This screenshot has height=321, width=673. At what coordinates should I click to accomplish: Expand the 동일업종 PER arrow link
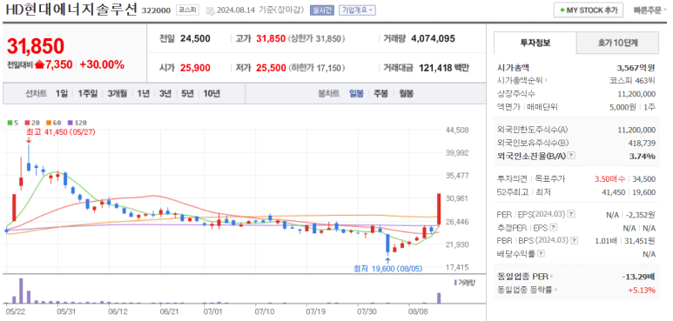click(525, 277)
